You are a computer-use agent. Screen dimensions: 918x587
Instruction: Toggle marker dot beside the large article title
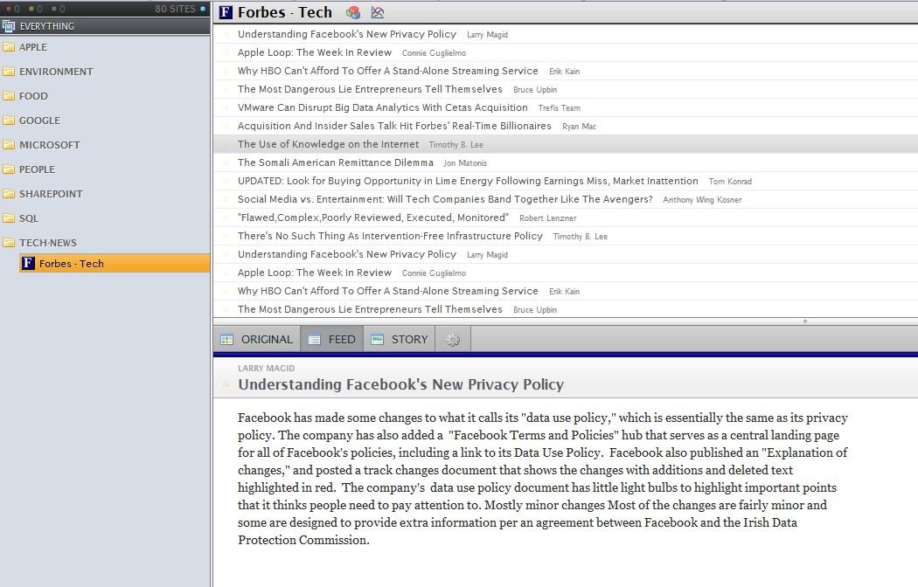(x=226, y=384)
